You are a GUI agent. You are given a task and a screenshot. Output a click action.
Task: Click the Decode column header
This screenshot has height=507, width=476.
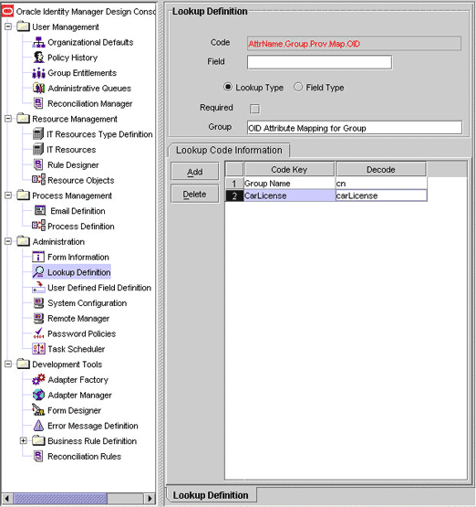pyautogui.click(x=381, y=169)
